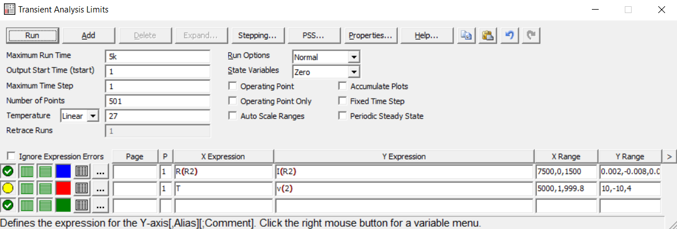Enable the Operating Point checkbox
Image resolution: width=677 pixels, height=229 pixels.
point(233,87)
